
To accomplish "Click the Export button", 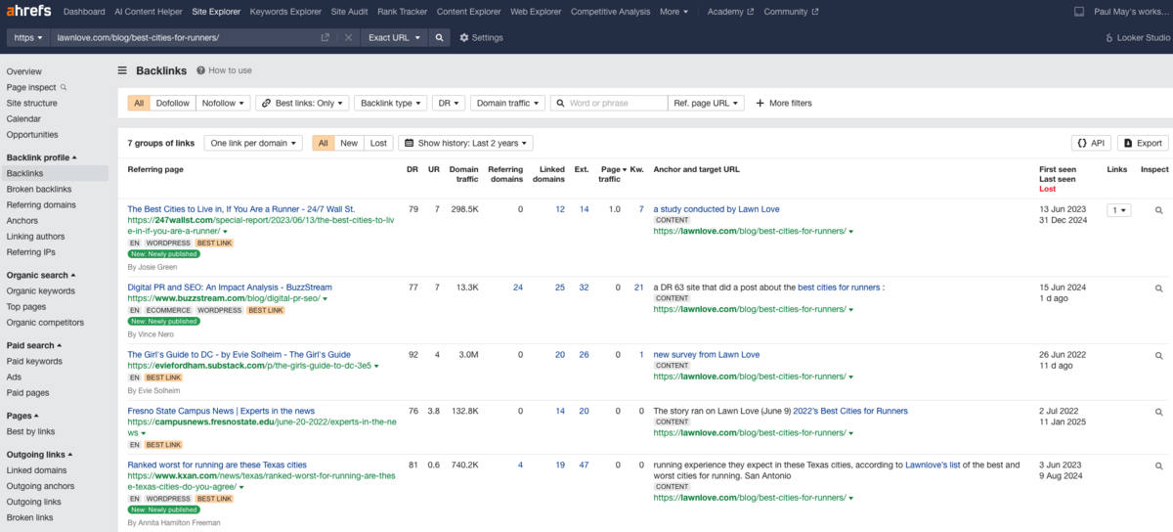I will [1143, 143].
